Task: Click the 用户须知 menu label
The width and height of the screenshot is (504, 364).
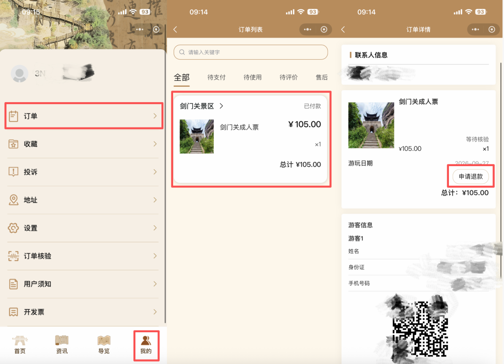Action: click(38, 284)
